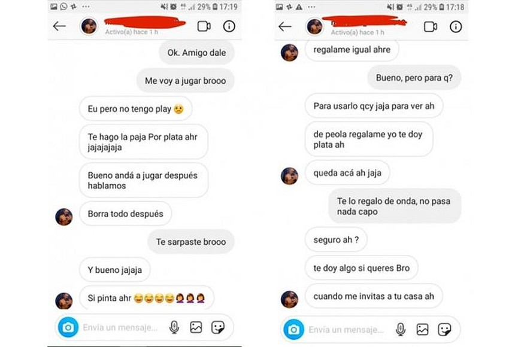The width and height of the screenshot is (521, 347).
Task: Open camera button in left chat
Action: [68, 327]
